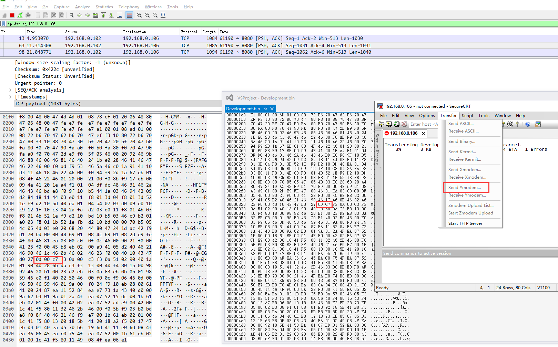Click SecureCRT Disconnect icon
558x347 pixels.
tap(404, 124)
